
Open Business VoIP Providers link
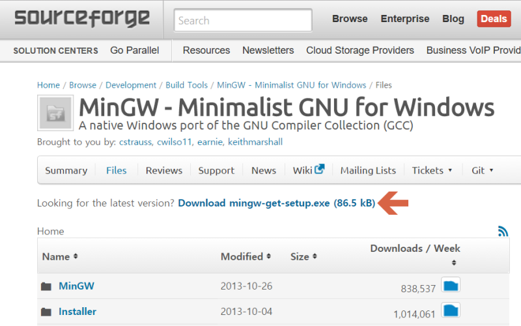coord(473,51)
